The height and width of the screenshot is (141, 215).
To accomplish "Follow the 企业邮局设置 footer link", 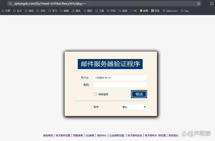I will pos(117,135).
